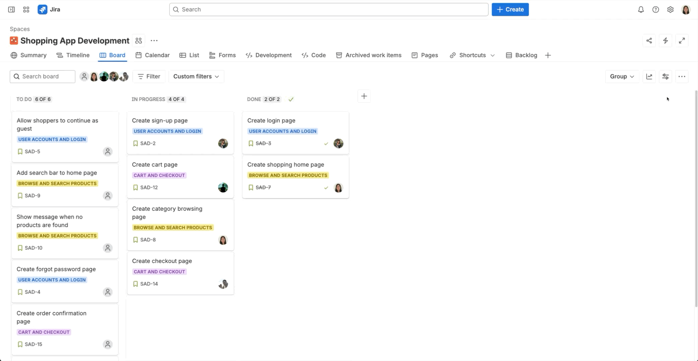The width and height of the screenshot is (698, 361).
Task: Open Archived work items tab
Action: click(369, 55)
